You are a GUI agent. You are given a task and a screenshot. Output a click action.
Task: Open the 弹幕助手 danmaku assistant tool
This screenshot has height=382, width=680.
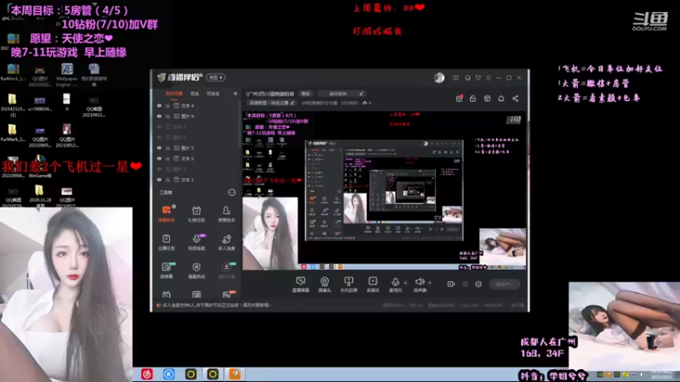(167, 214)
